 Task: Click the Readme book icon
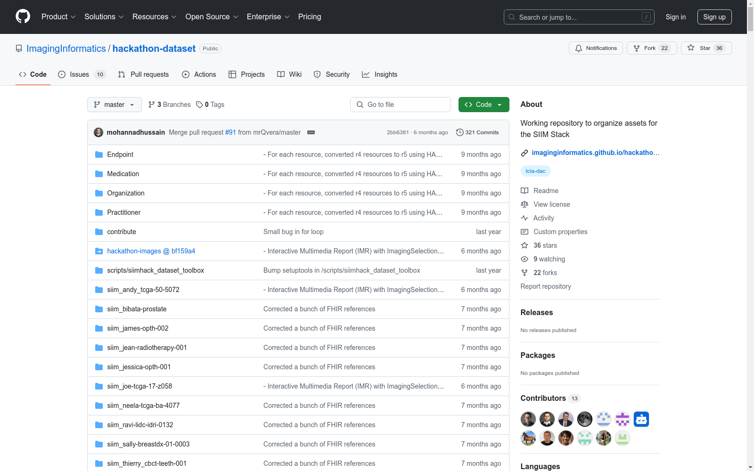525,191
